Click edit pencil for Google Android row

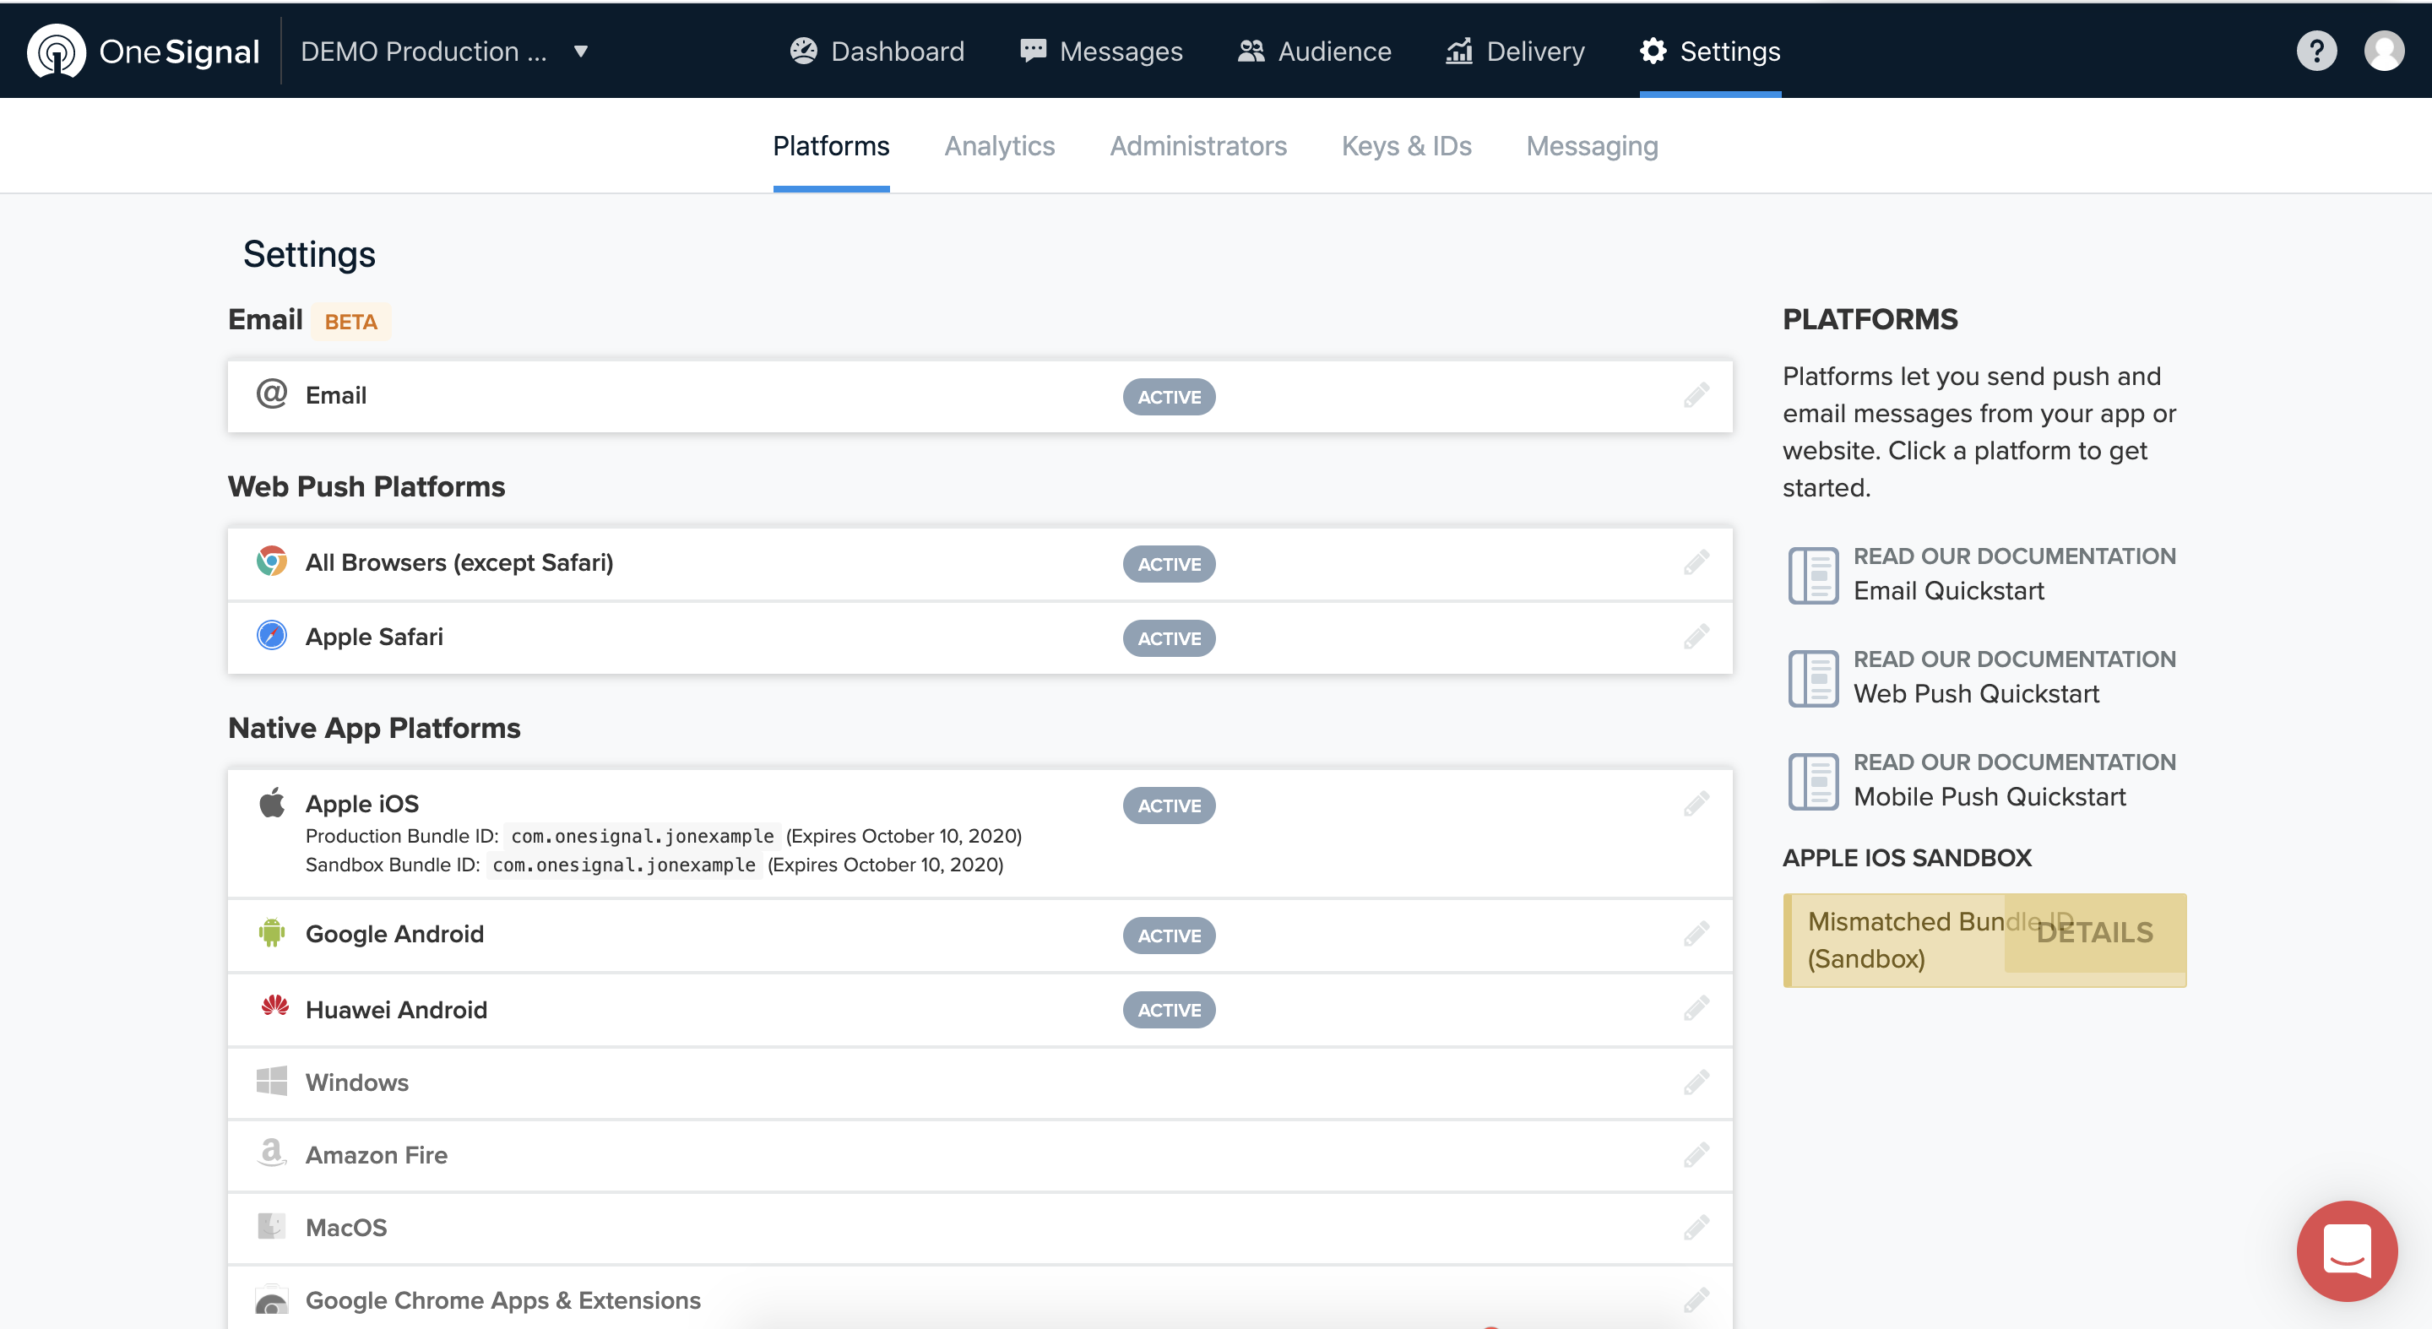(1696, 935)
